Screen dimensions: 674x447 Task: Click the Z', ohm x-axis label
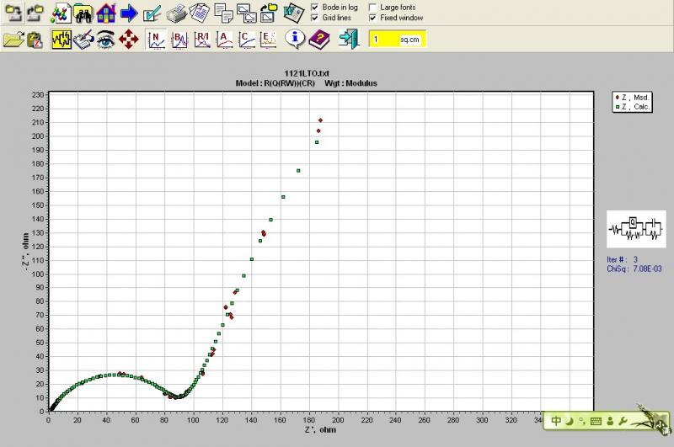[x=320, y=430]
